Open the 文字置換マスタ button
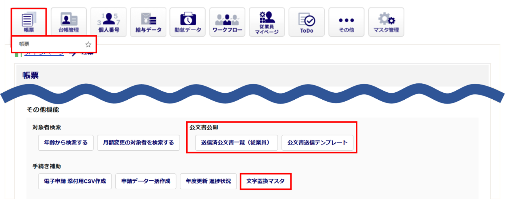 pos(266,181)
